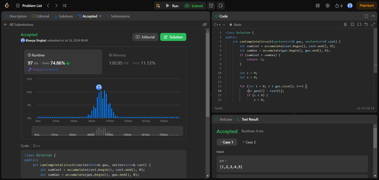Toggle the Auto lock setting
The height and width of the screenshot is (180, 379).
click(x=235, y=24)
